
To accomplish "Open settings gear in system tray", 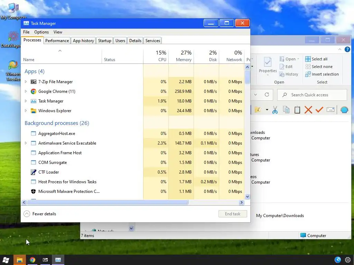I will 348,260.
